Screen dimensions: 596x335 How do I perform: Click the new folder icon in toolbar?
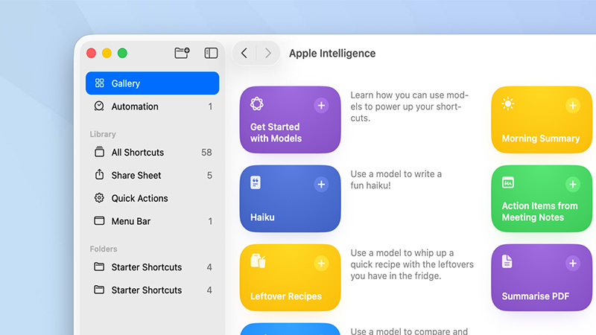click(182, 53)
